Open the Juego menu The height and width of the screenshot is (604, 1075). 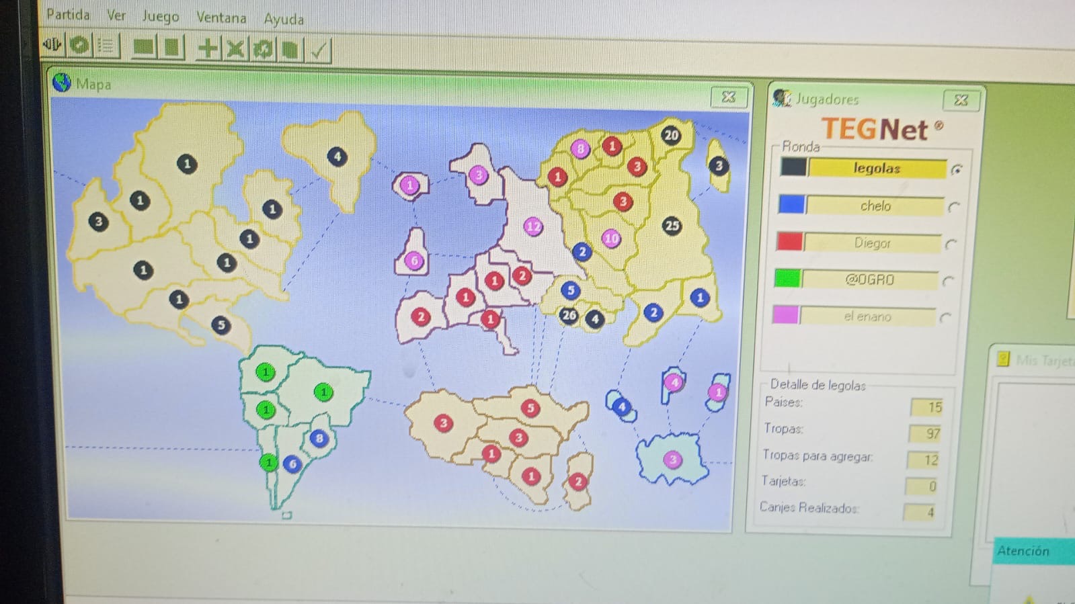point(161,16)
